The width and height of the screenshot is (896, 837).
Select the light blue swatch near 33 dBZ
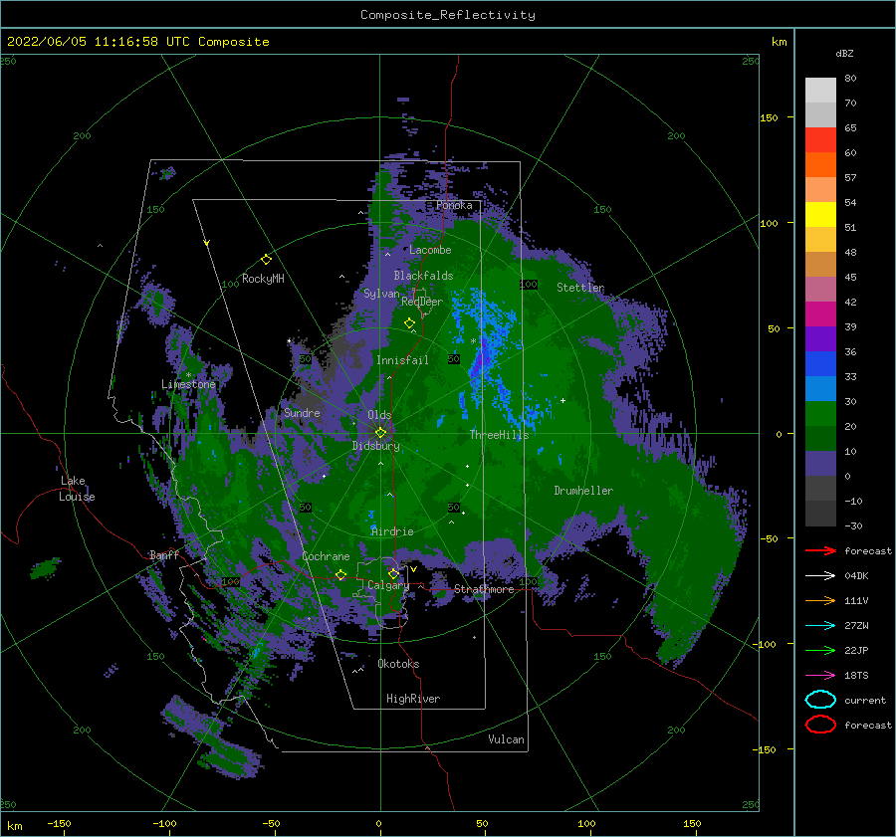[x=820, y=388]
